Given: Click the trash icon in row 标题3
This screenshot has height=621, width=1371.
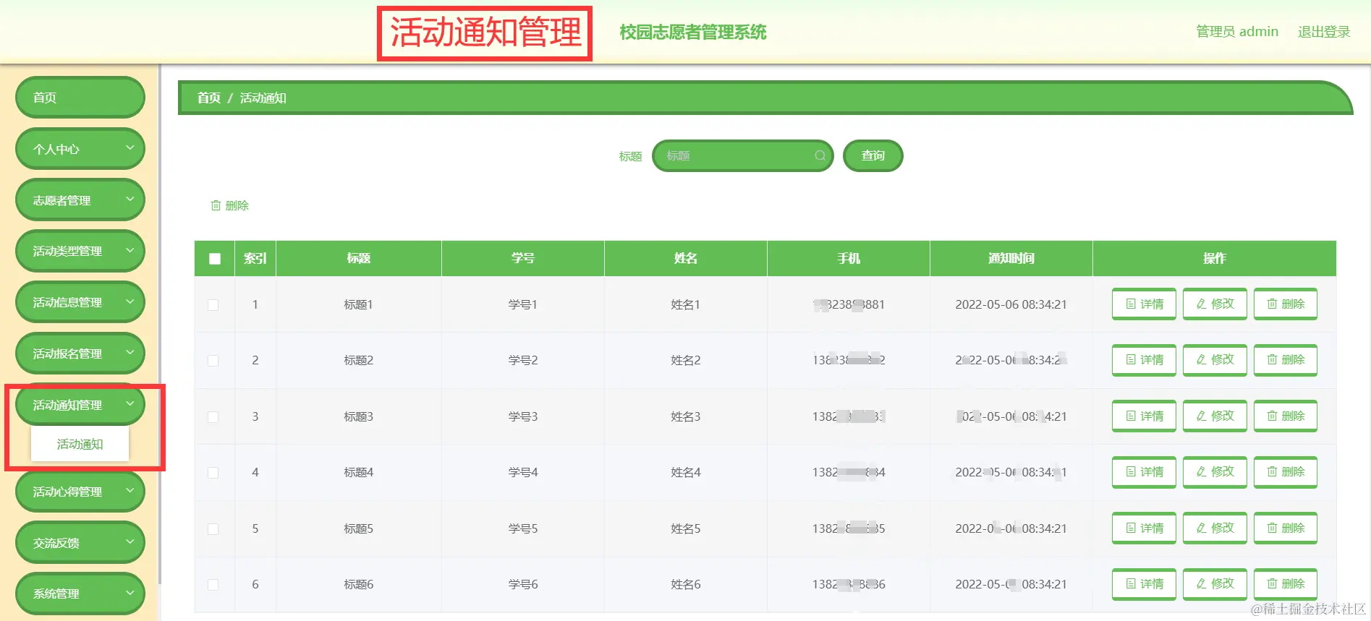Looking at the screenshot, I should pyautogui.click(x=1272, y=416).
